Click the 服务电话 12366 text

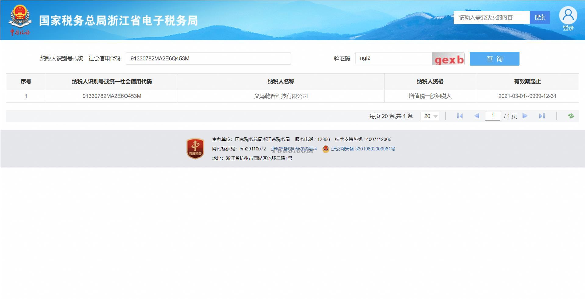[312, 139]
